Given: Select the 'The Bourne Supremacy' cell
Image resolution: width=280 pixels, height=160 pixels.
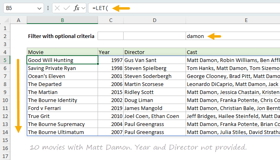Looking at the screenshot, I should [x=62, y=124].
